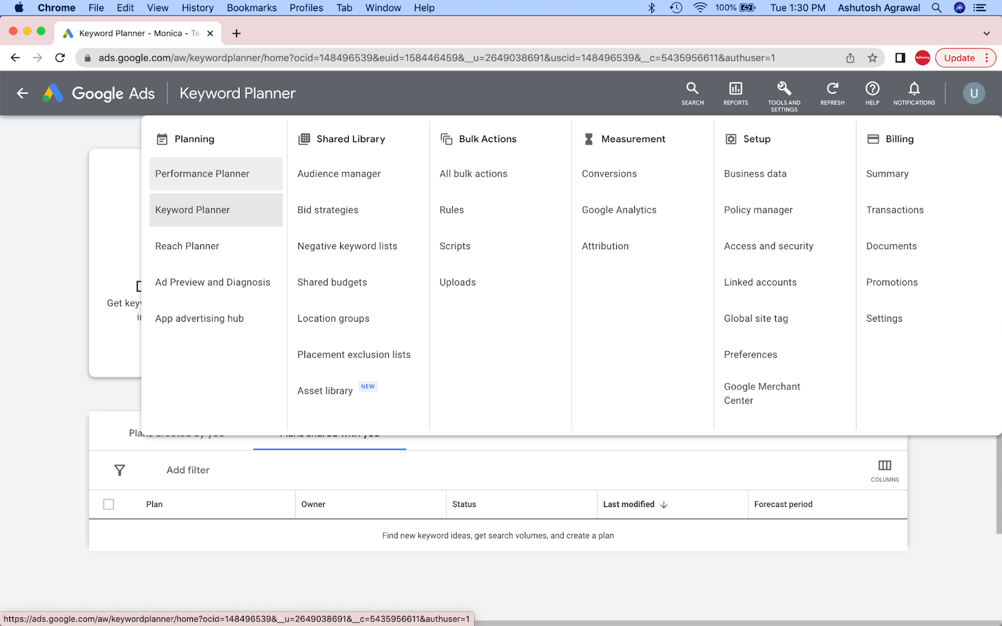
Task: Open Linked accounts
Action: click(760, 282)
